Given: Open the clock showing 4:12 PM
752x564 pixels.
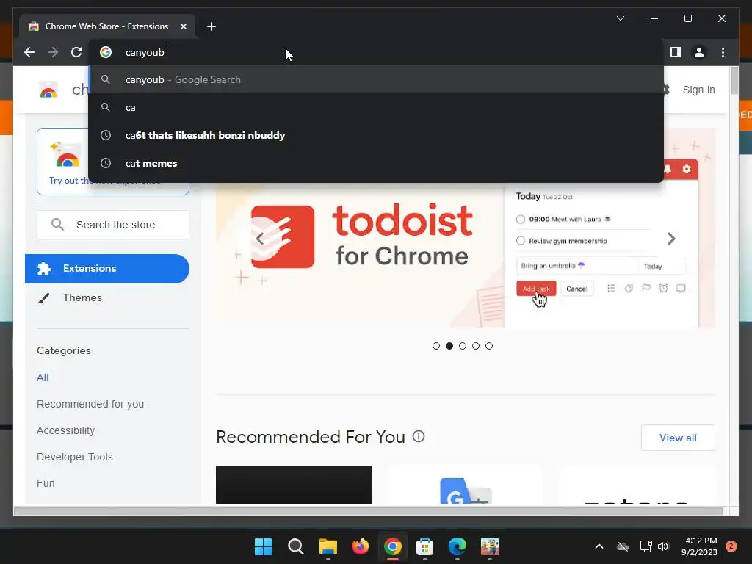Looking at the screenshot, I should pyautogui.click(x=699, y=546).
